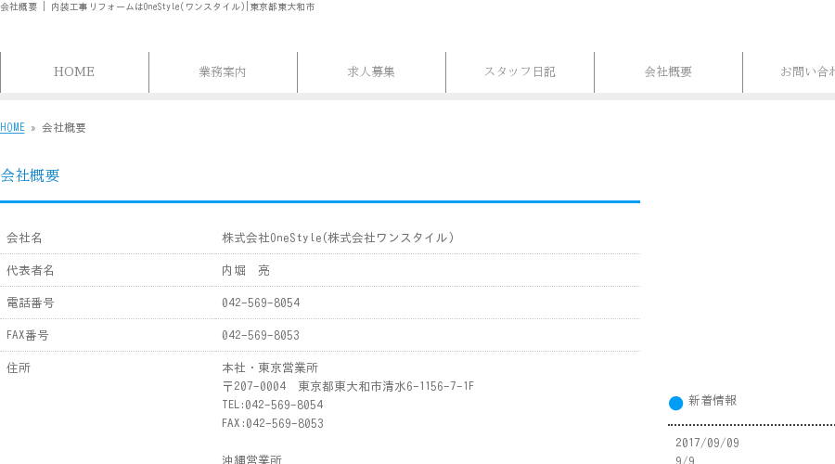
Task: Click the company name 株式会社OneStyle text
Action: pyautogui.click(x=272, y=238)
